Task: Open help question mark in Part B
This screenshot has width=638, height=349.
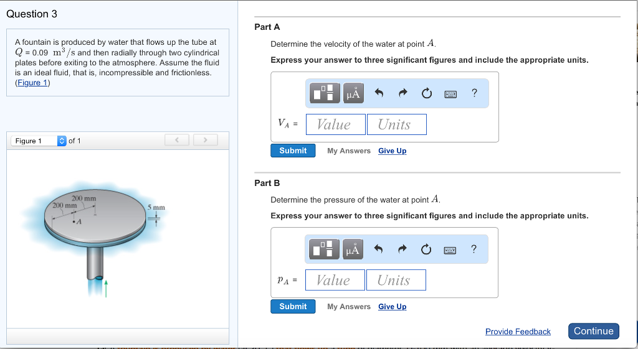Action: click(x=474, y=249)
